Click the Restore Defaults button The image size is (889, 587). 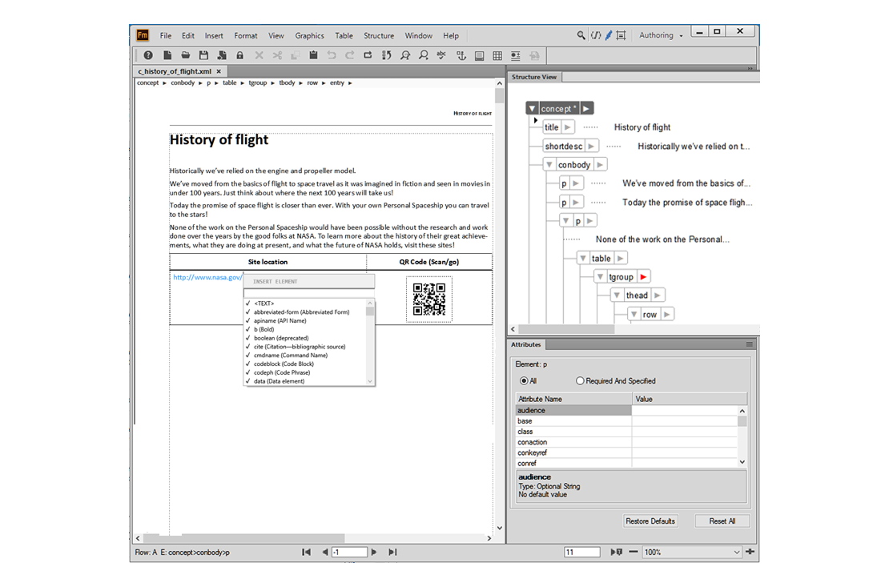[650, 521]
